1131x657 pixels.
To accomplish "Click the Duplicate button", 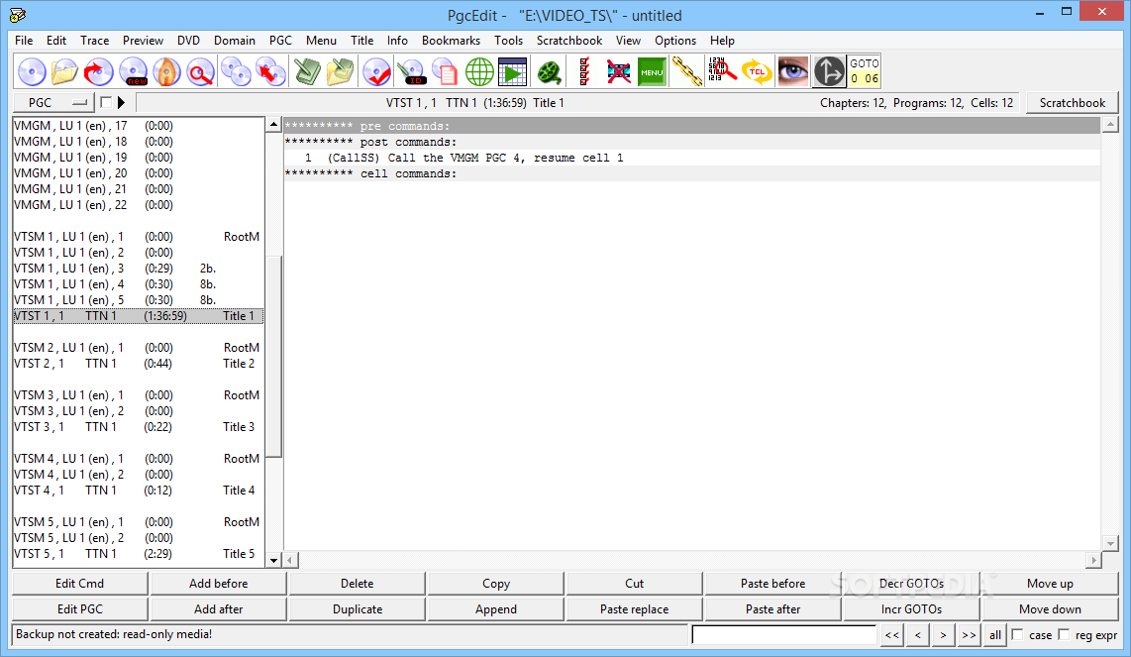I will 358,609.
